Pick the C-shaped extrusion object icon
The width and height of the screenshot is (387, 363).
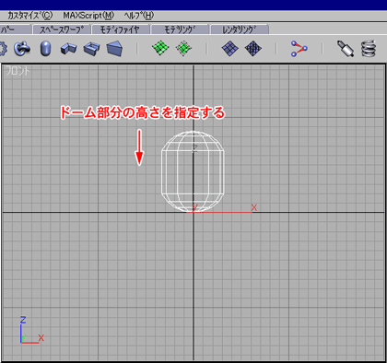point(91,49)
